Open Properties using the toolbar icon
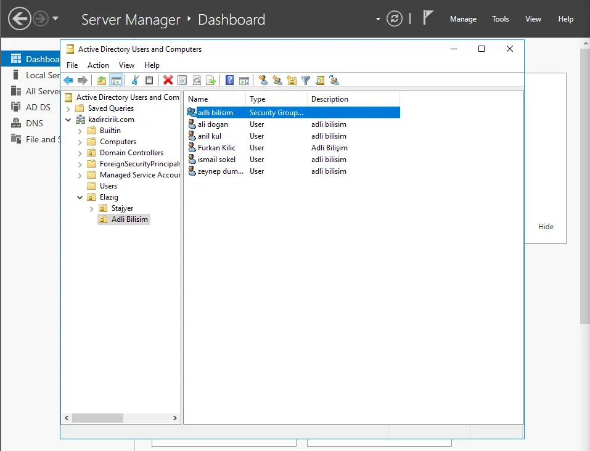The image size is (590, 451). (x=182, y=80)
